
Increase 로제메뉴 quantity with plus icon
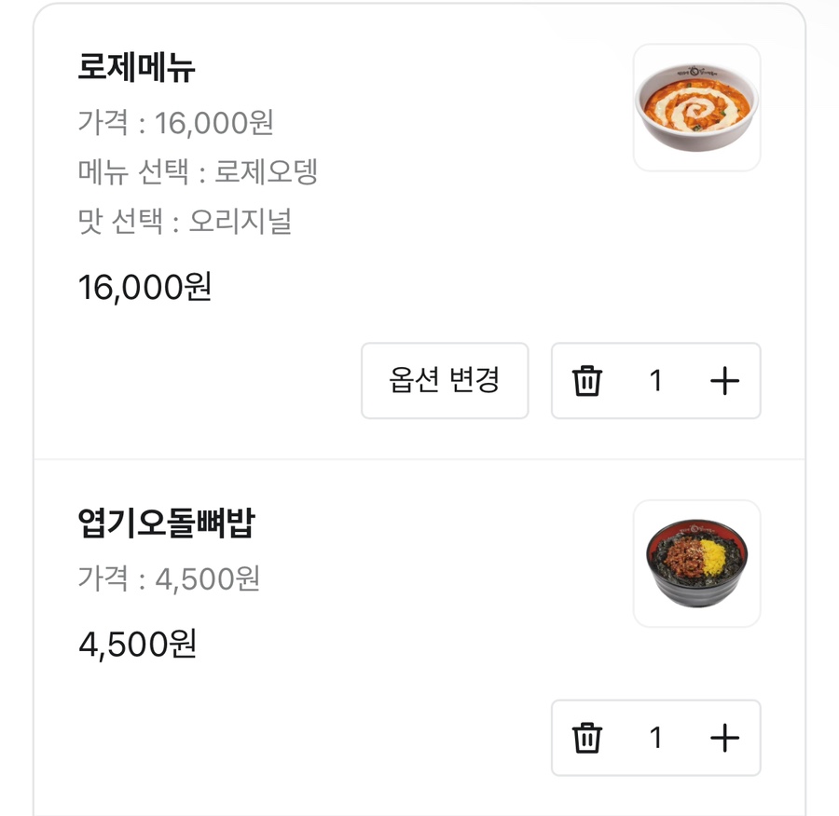tap(724, 381)
